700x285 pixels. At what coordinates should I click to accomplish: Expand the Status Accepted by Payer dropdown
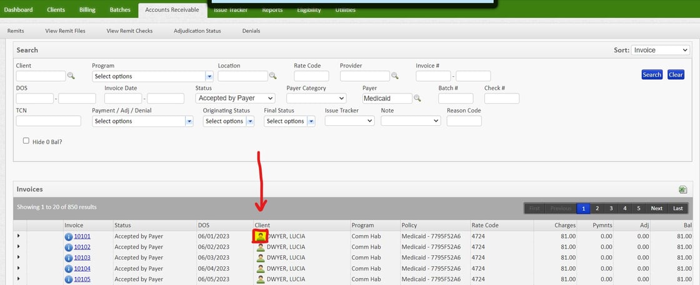[235, 98]
